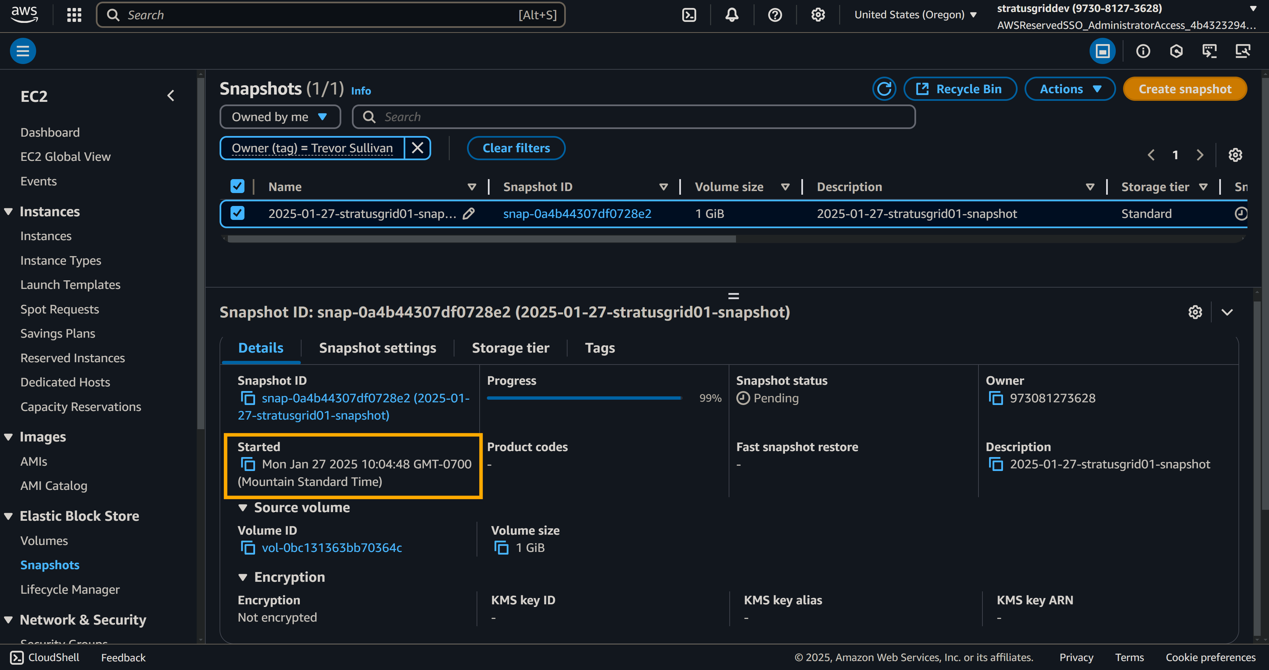Viewport: 1269px width, 670px height.
Task: Open AWS CloudShell icon in top bar
Action: point(689,15)
